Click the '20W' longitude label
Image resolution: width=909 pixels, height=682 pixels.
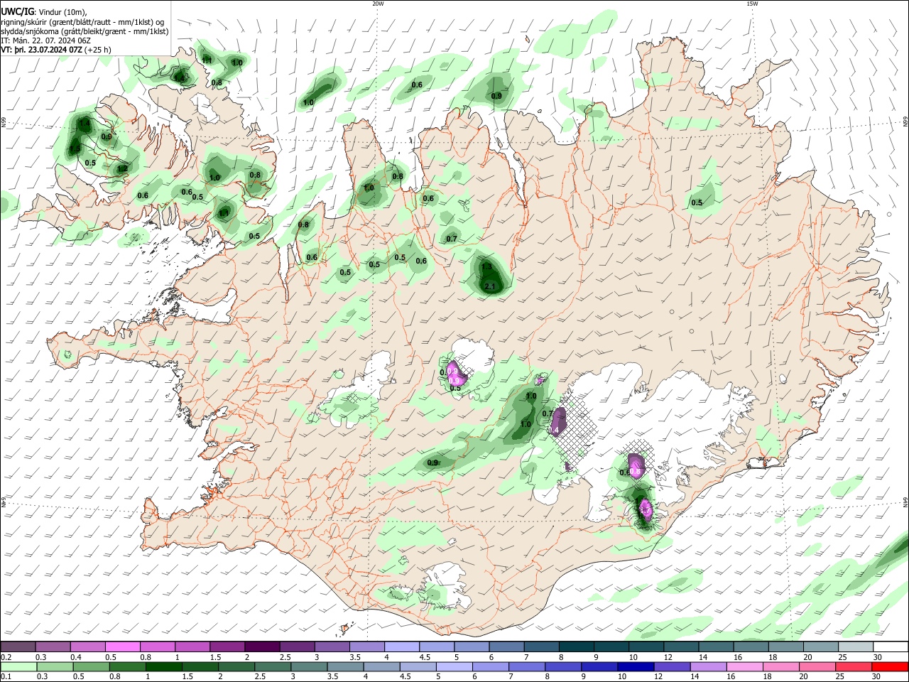click(x=377, y=4)
